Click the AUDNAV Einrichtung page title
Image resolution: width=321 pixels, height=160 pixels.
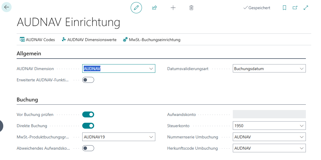pos(68,22)
